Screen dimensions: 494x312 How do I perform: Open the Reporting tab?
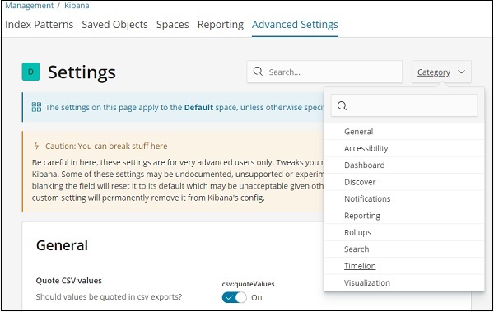221,25
